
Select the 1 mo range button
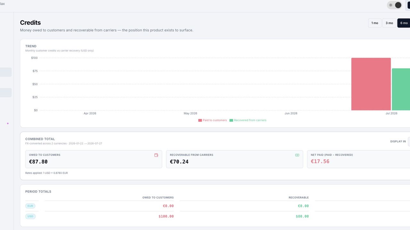375,23
